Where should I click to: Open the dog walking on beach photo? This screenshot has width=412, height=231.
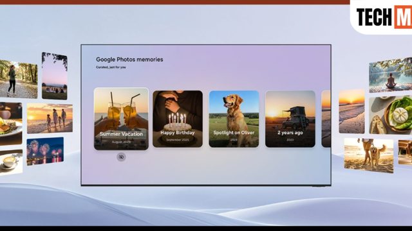tap(369, 155)
